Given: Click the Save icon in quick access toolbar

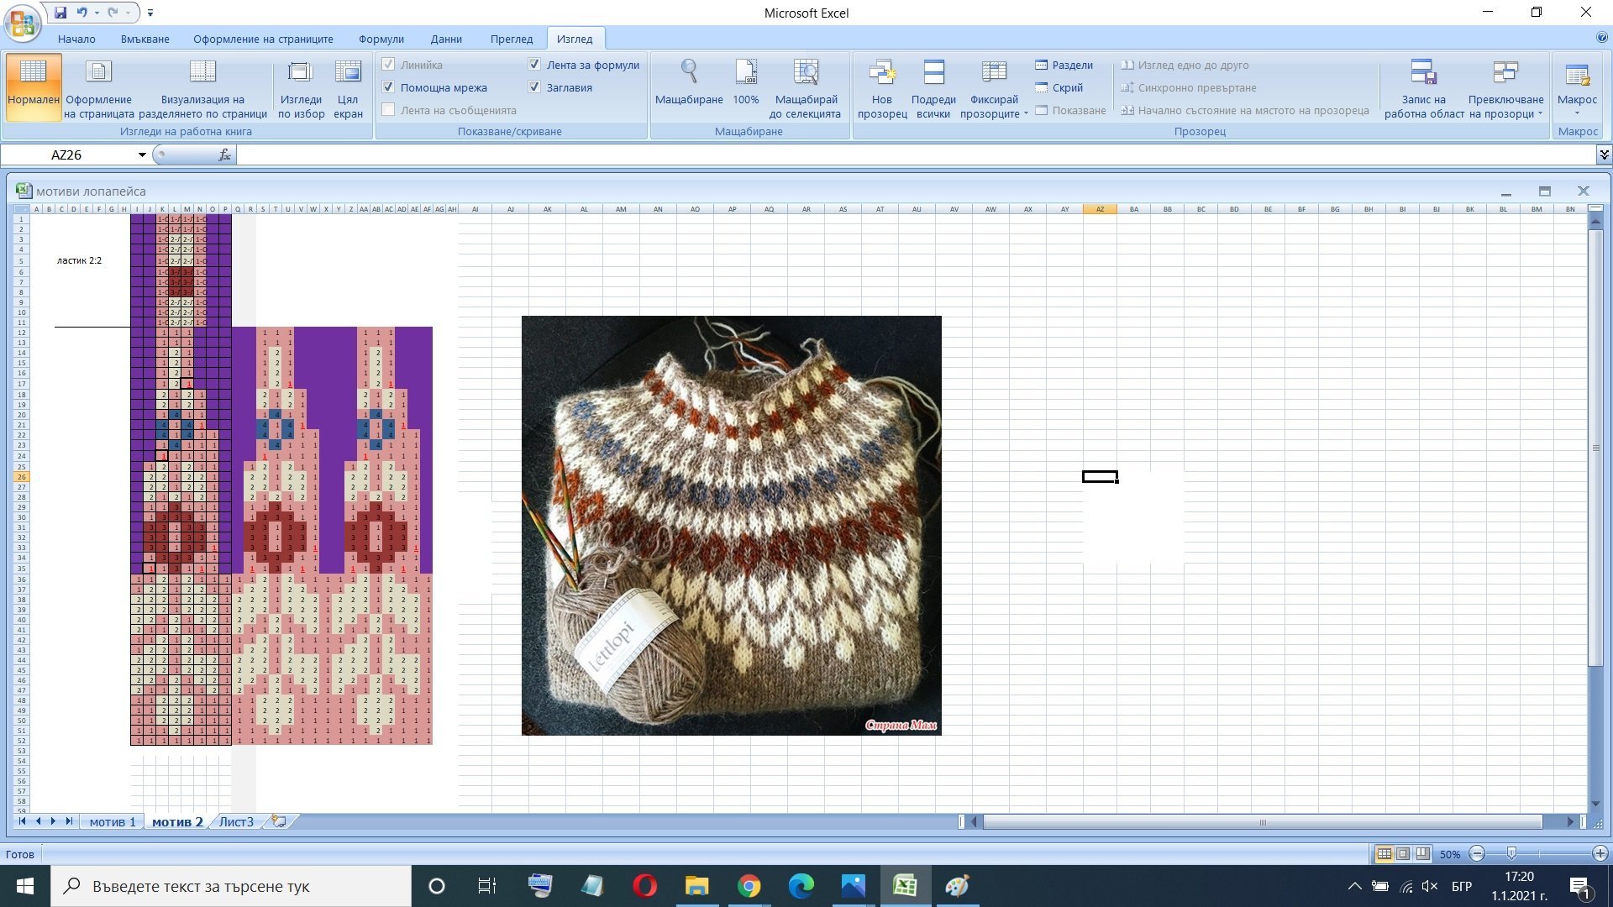Looking at the screenshot, I should [x=60, y=13].
